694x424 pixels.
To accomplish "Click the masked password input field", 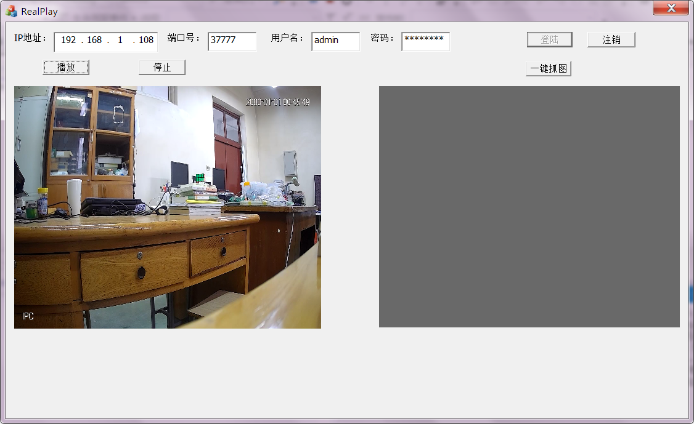I will (425, 41).
